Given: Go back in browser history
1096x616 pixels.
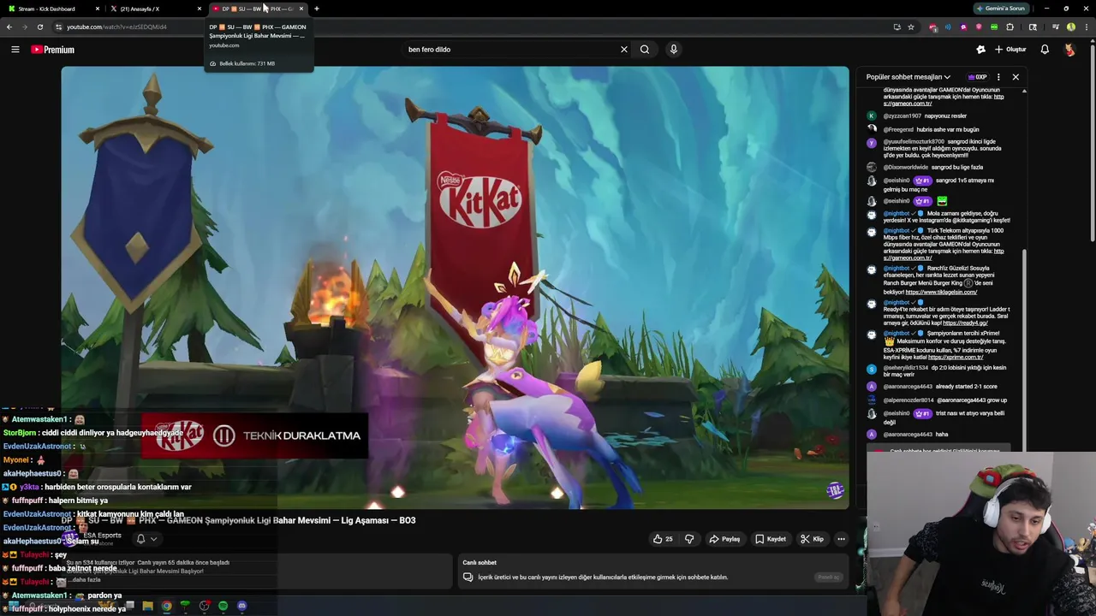Looking at the screenshot, I should [x=9, y=27].
